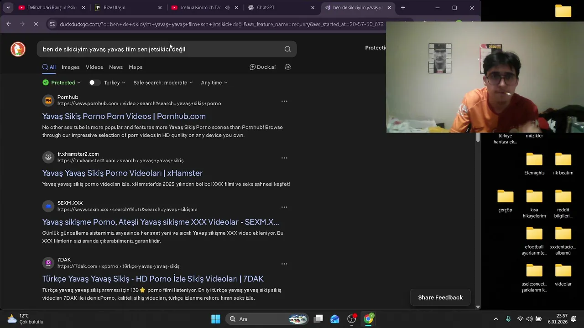Open Wi-Fi network tray icon
The height and width of the screenshot is (328, 584).
[x=520, y=319]
